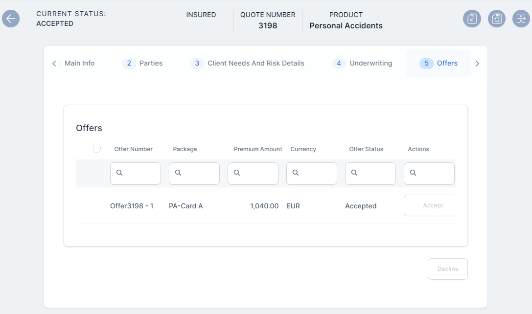Open the Main Info tab
Image resolution: width=532 pixels, height=314 pixels.
79,64
